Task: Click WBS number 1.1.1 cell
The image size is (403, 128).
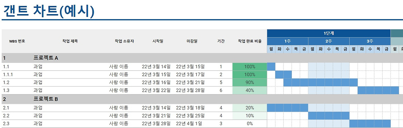Action: [x=8, y=74]
